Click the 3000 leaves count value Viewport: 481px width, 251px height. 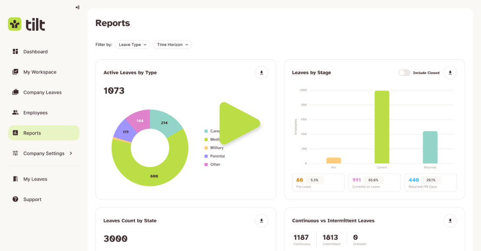point(115,238)
